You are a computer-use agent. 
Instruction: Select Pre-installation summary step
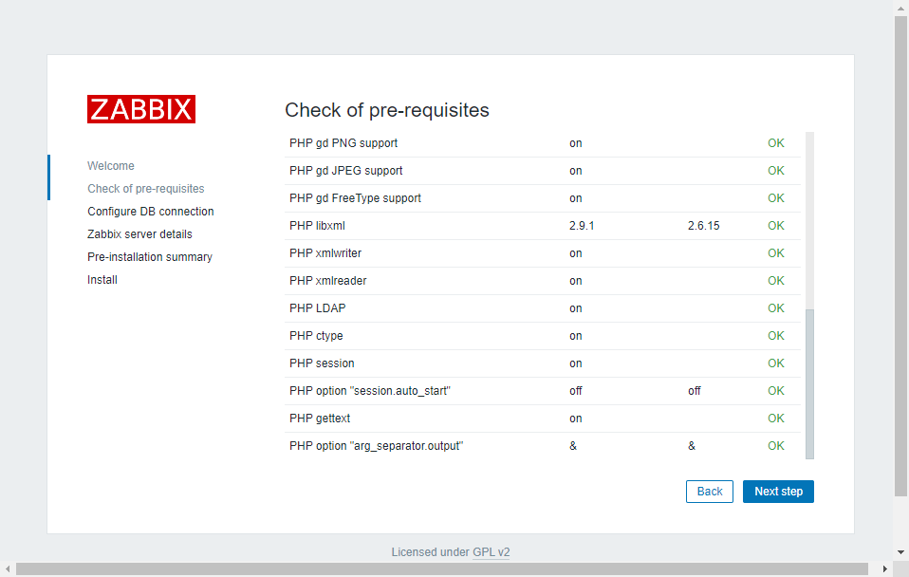(x=150, y=257)
